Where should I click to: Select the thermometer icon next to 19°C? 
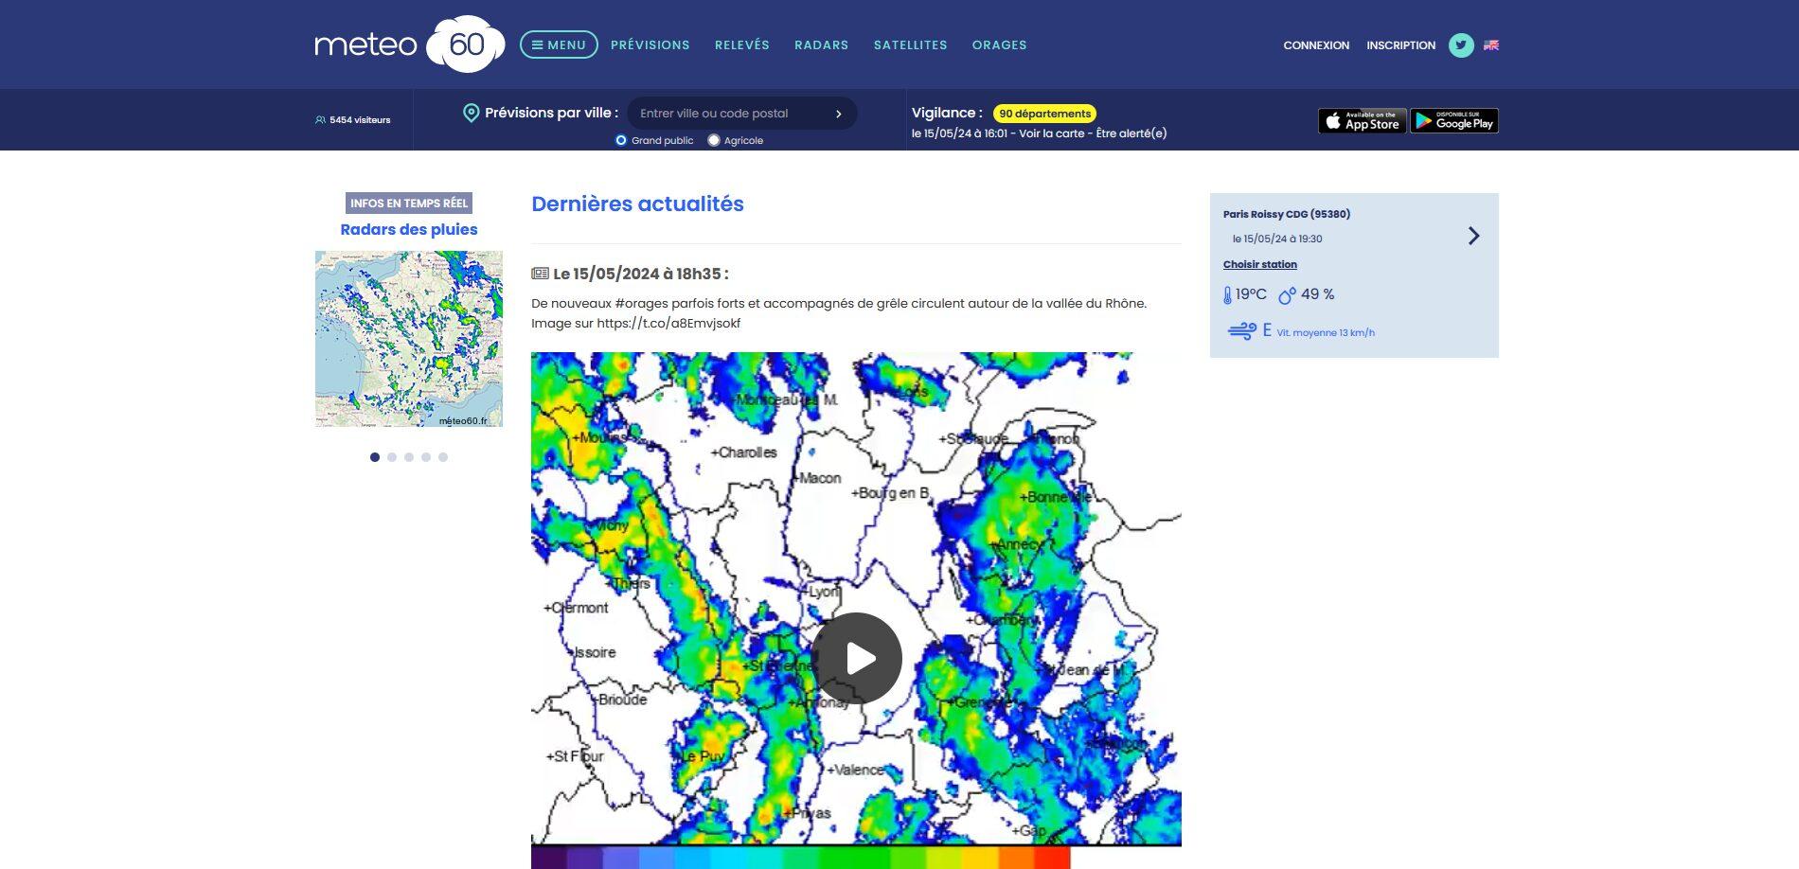1227,293
